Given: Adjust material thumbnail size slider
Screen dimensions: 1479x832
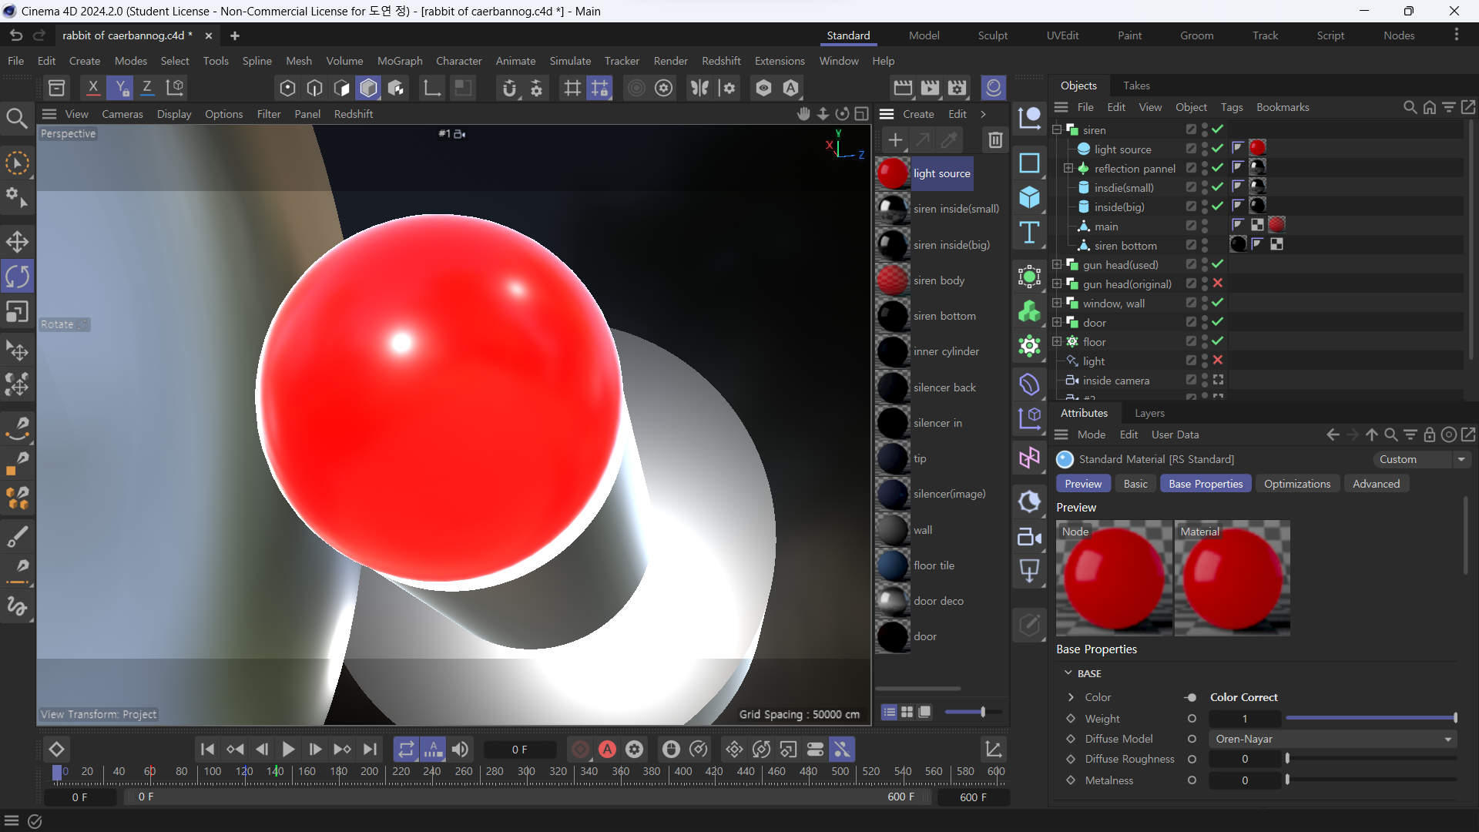Looking at the screenshot, I should click(x=973, y=712).
